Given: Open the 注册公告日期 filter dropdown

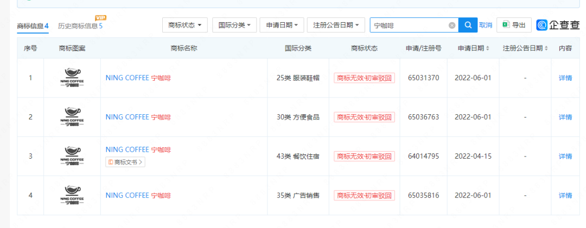Looking at the screenshot, I should coord(336,25).
